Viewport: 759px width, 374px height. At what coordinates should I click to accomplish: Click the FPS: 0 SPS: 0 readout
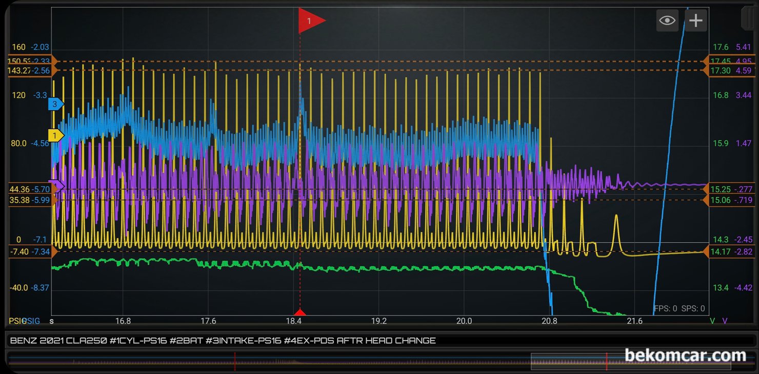pos(679,308)
